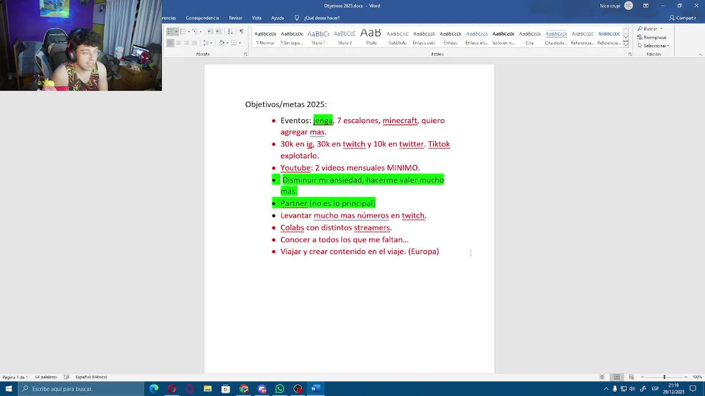Apply numbered list formatting
The image size is (705, 396).
(183, 31)
